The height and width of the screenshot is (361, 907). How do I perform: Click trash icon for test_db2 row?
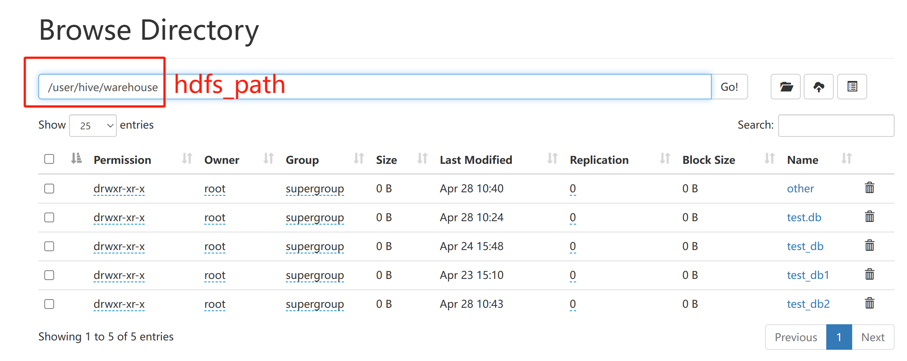click(869, 303)
